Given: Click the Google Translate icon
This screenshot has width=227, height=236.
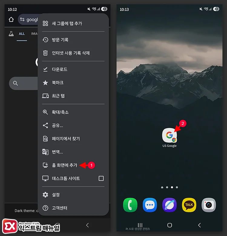Looking at the screenshot, I should [45, 152].
